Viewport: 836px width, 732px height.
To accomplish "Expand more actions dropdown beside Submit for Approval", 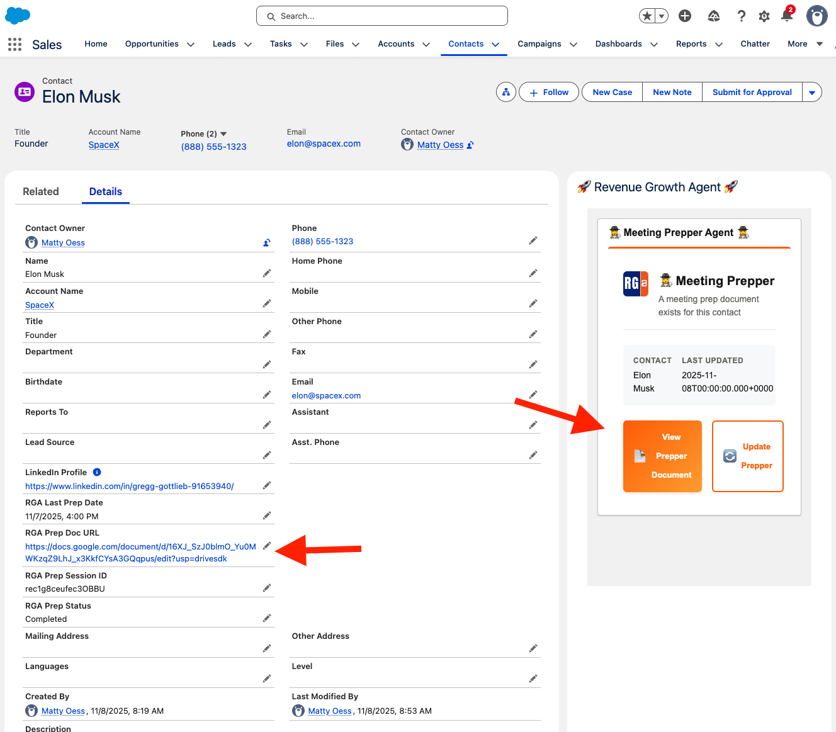I will point(811,93).
